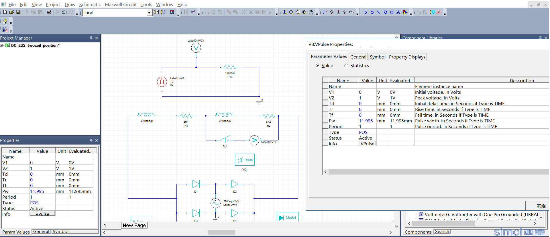550x237 pixels.
Task: Select the draw polygon tool
Action: (x=385, y=12)
